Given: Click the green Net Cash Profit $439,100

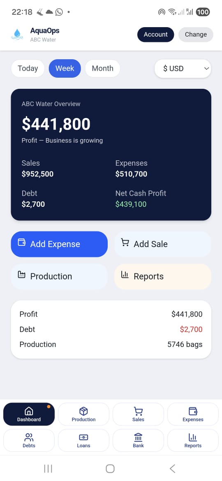Looking at the screenshot, I should [x=131, y=204].
